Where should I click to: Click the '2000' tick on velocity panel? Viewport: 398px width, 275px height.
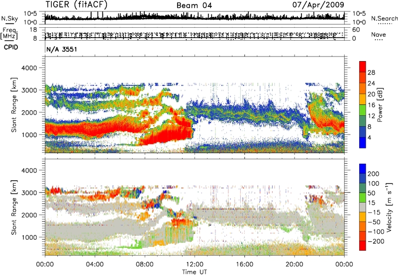pos(29,215)
